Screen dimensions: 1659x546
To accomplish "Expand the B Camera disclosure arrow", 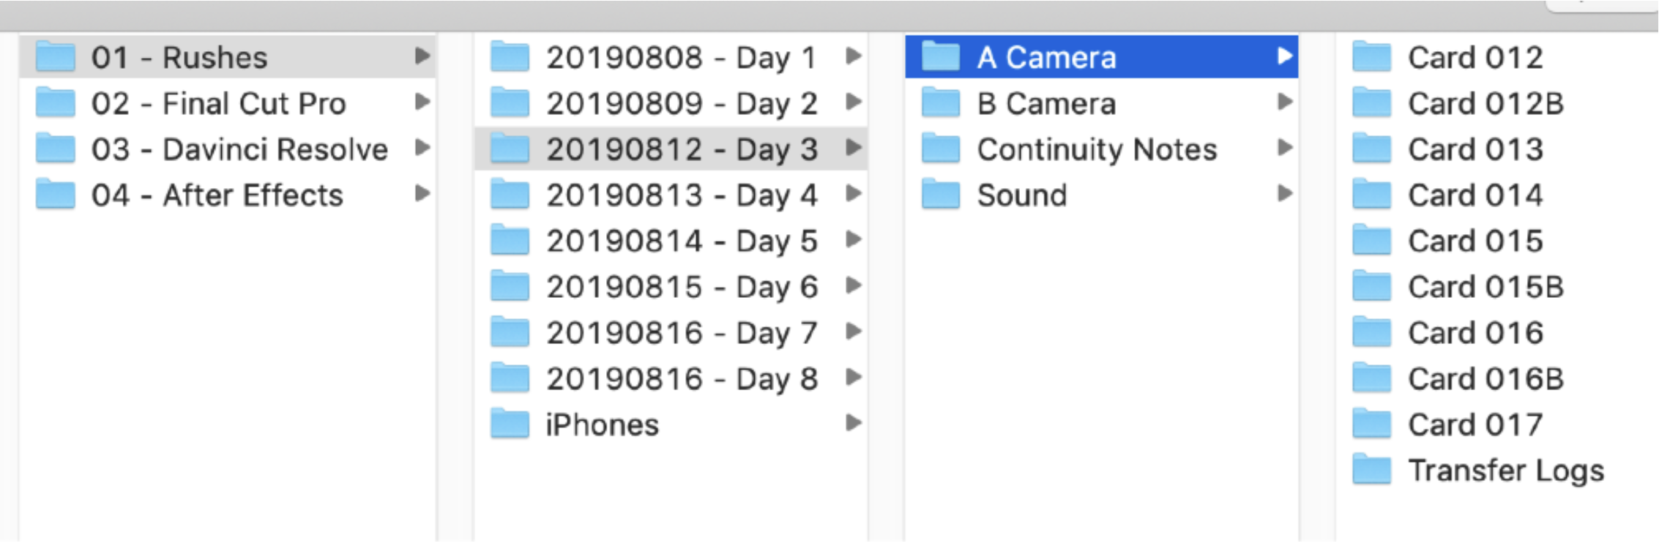I will [1284, 102].
